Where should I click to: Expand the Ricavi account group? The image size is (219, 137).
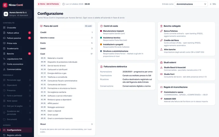[66, 124]
